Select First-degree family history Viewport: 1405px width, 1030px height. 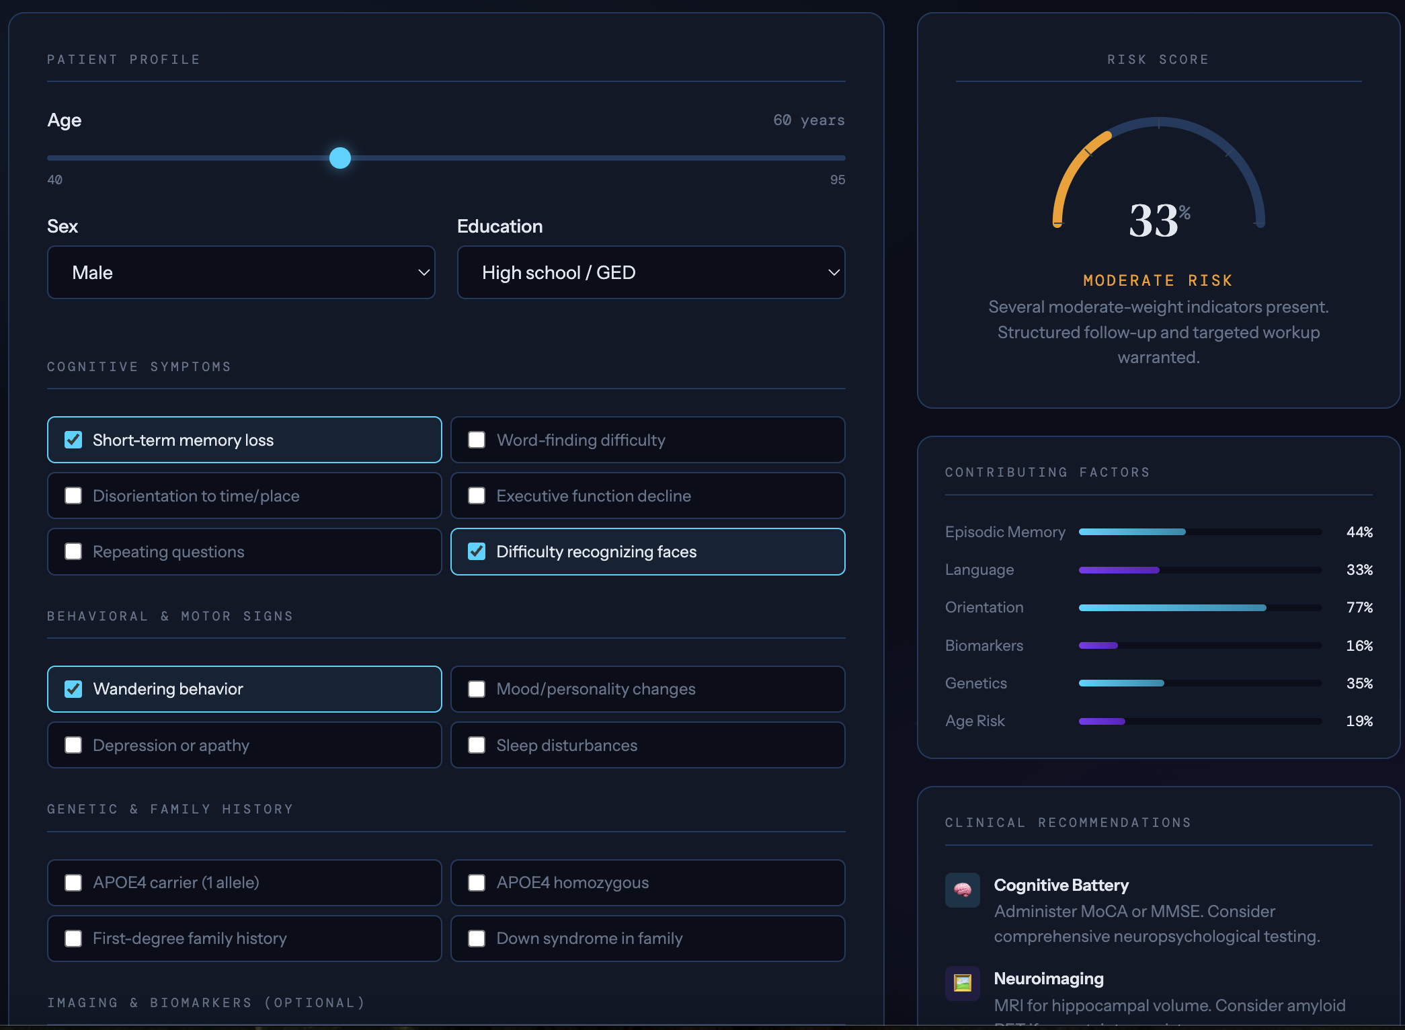click(x=73, y=939)
